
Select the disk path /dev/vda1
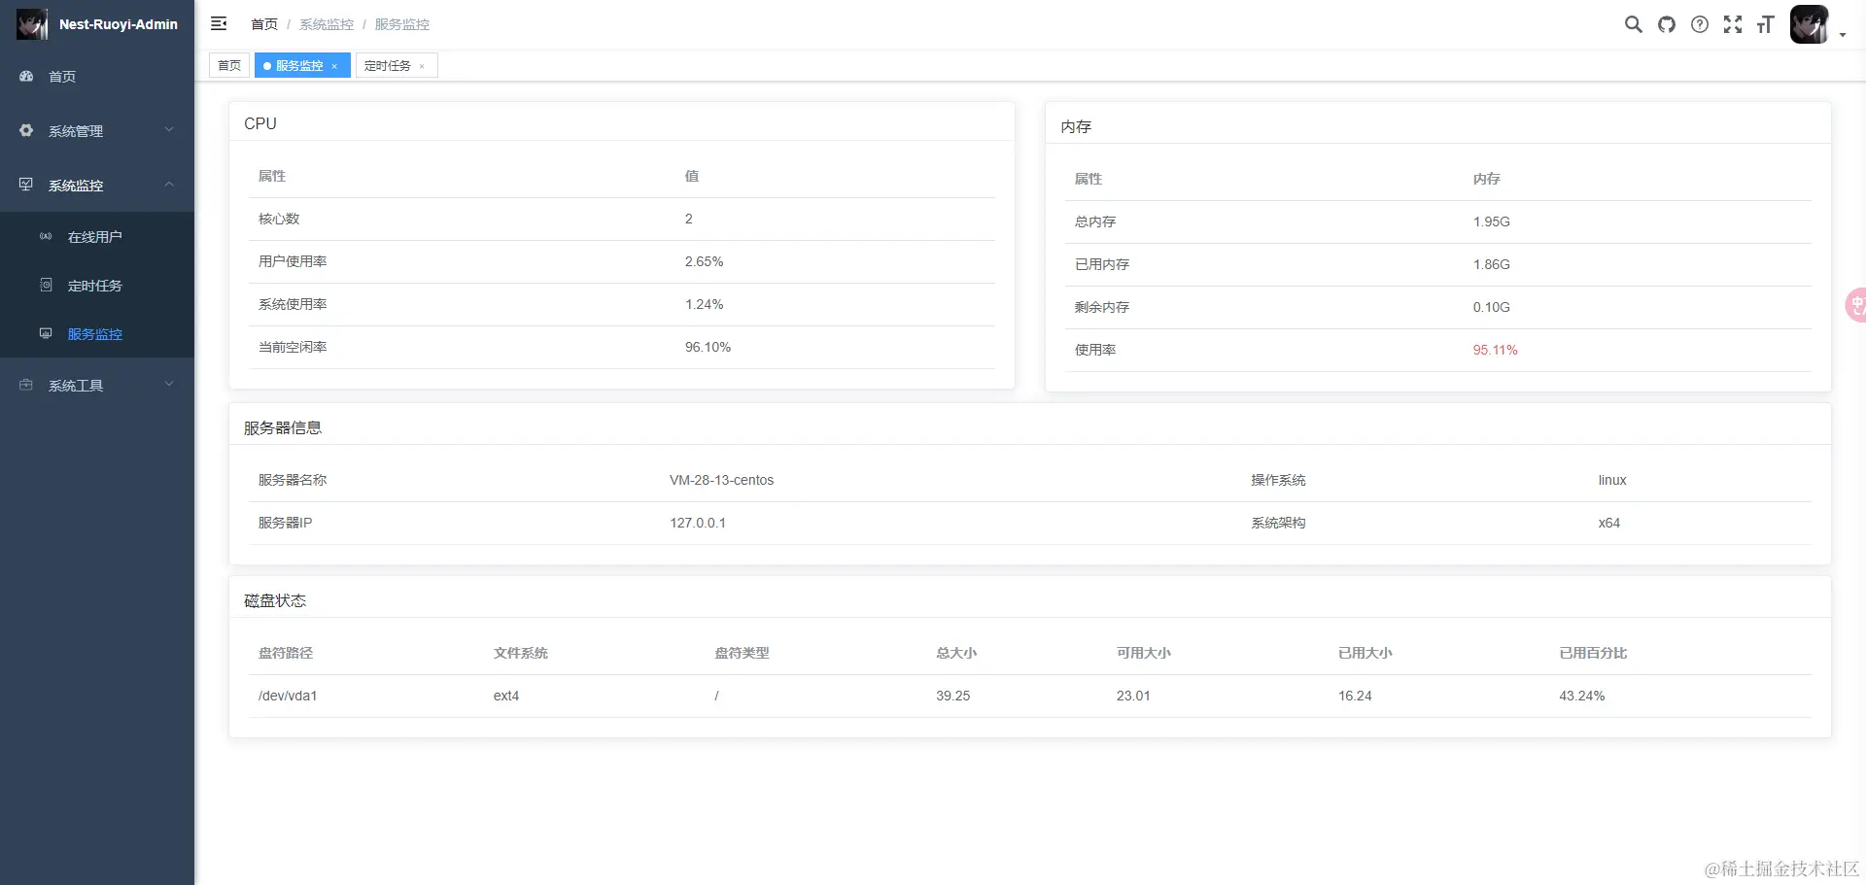point(288,696)
